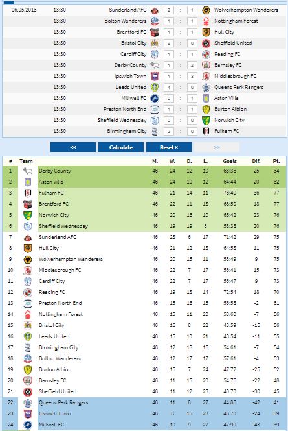Click the Leeds United crest in fixtures list
This screenshot has width=288, height=431.
pyautogui.click(x=155, y=88)
